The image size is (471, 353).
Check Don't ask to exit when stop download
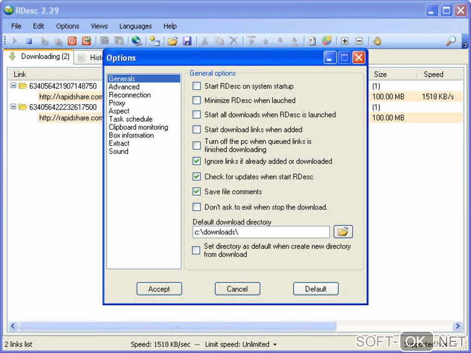pyautogui.click(x=197, y=207)
